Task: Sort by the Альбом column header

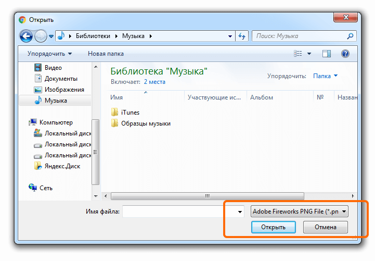Action: point(262,97)
